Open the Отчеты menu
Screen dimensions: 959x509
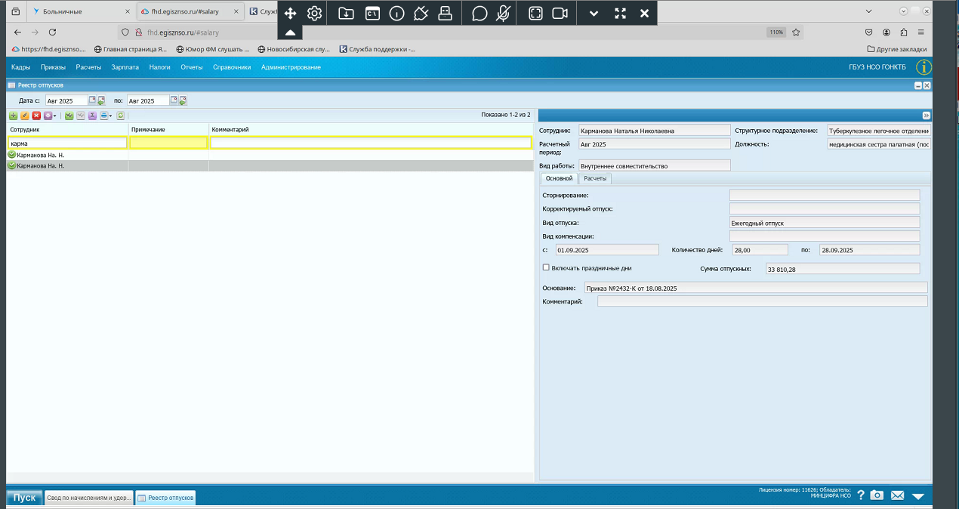click(x=192, y=67)
